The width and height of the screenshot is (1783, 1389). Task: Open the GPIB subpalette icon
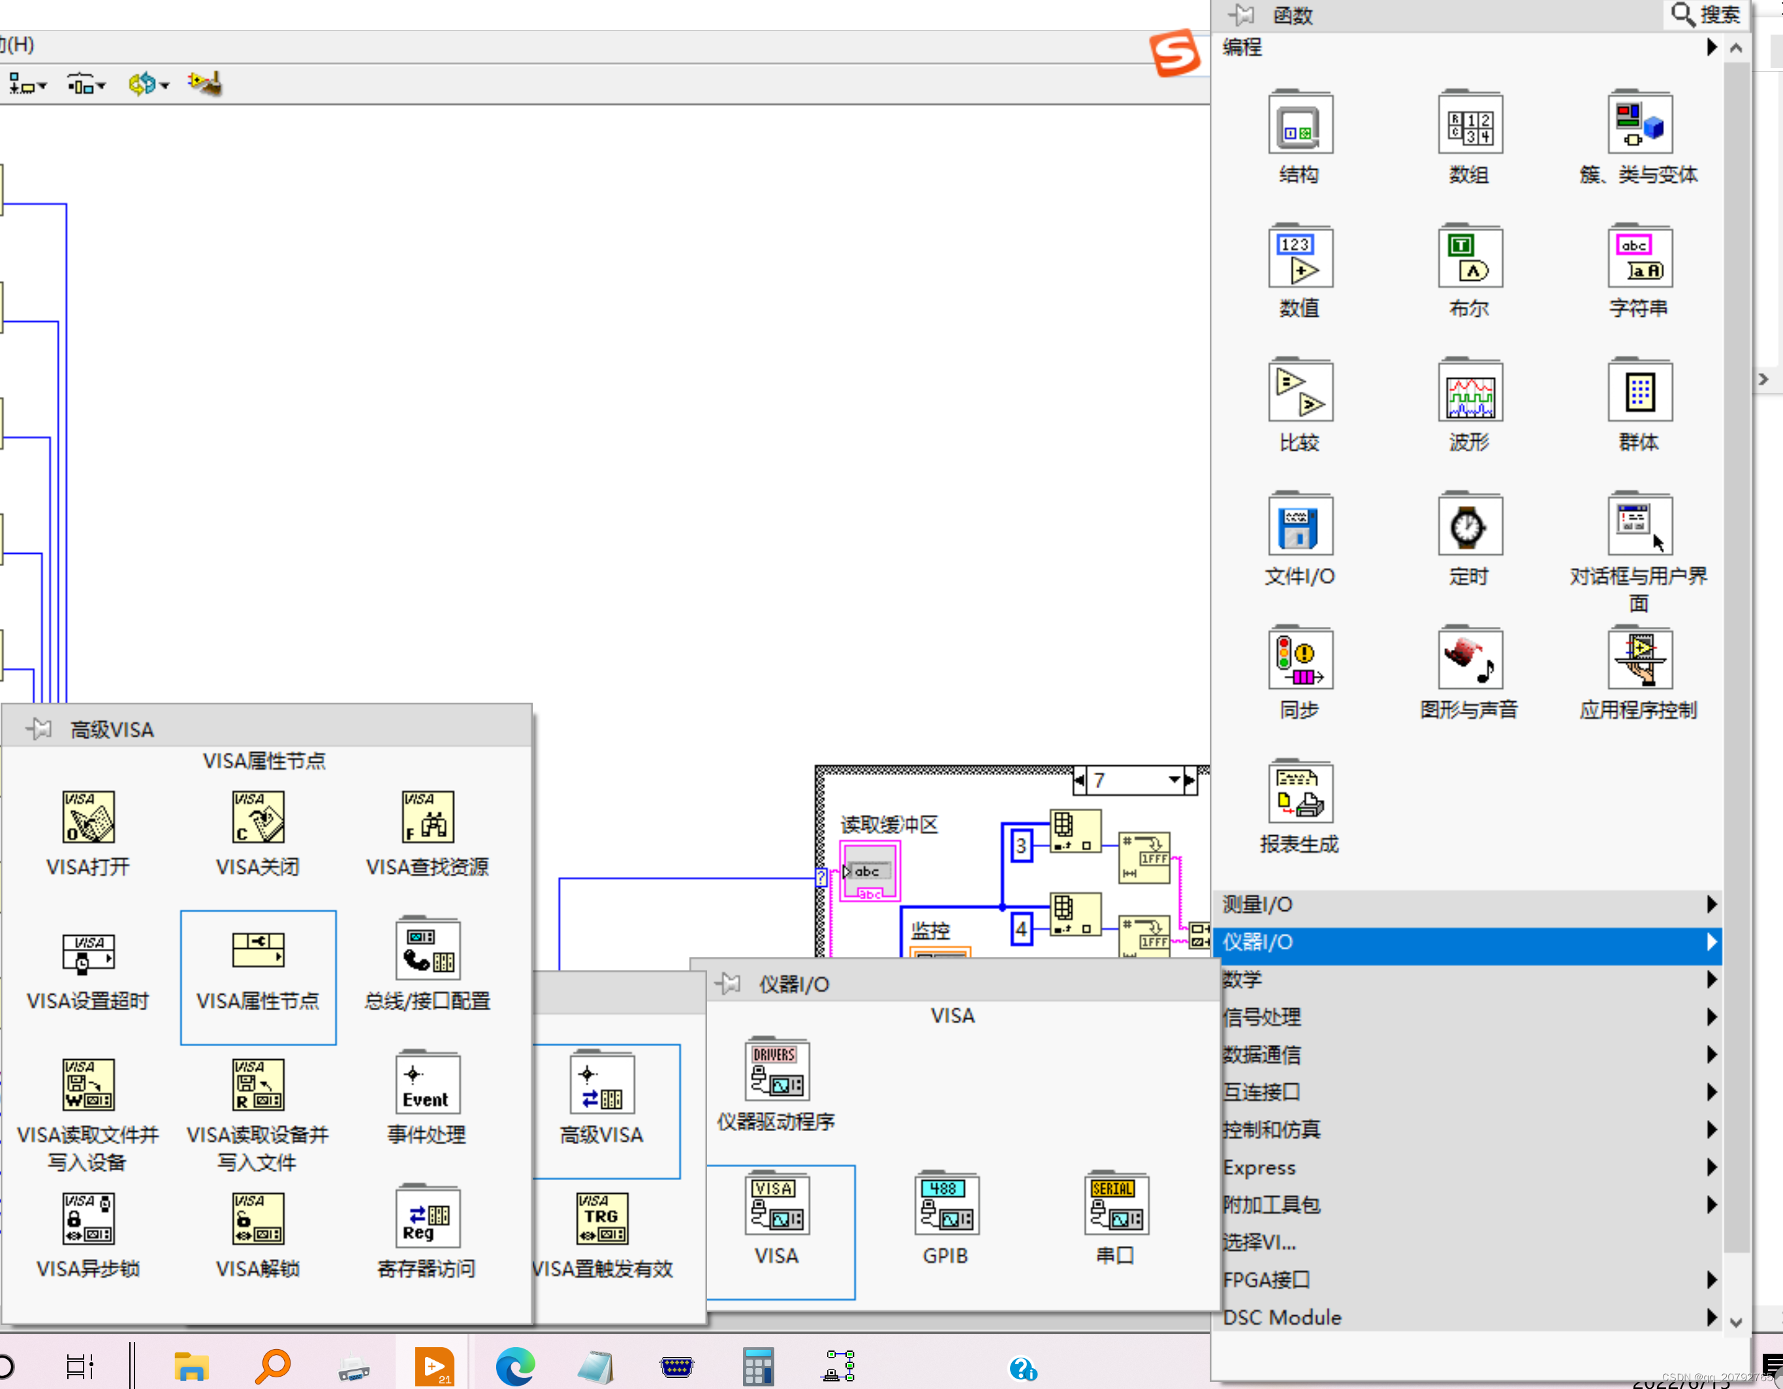(x=946, y=1205)
